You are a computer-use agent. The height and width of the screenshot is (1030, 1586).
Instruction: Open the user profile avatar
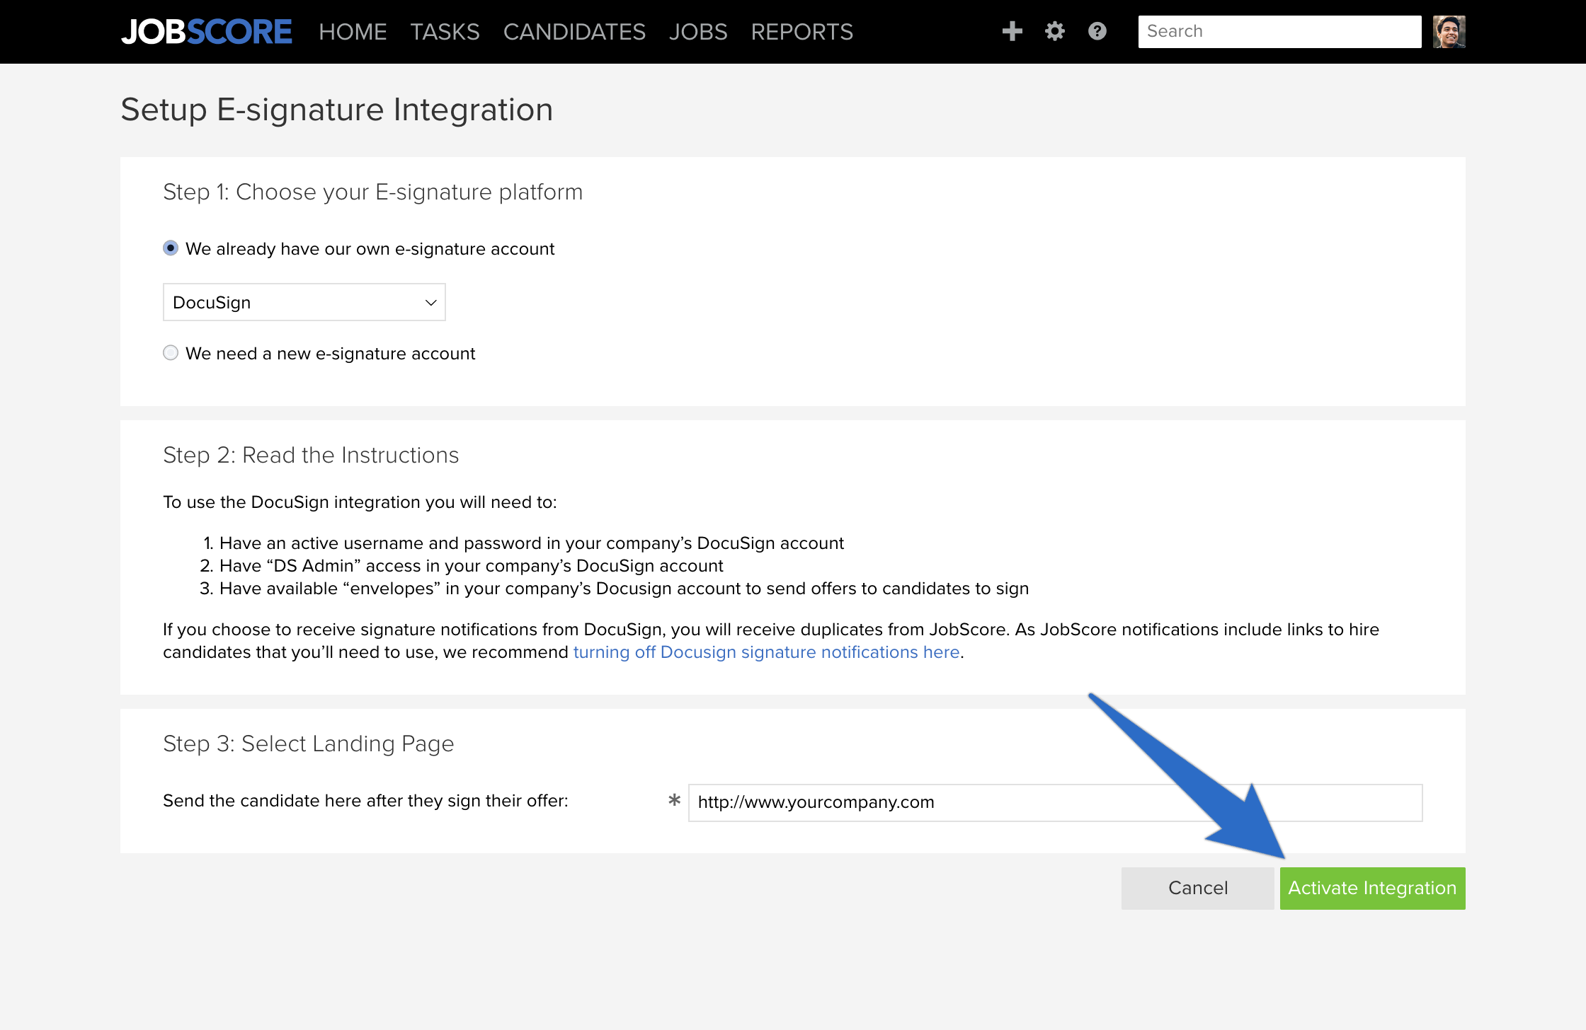coord(1449,32)
